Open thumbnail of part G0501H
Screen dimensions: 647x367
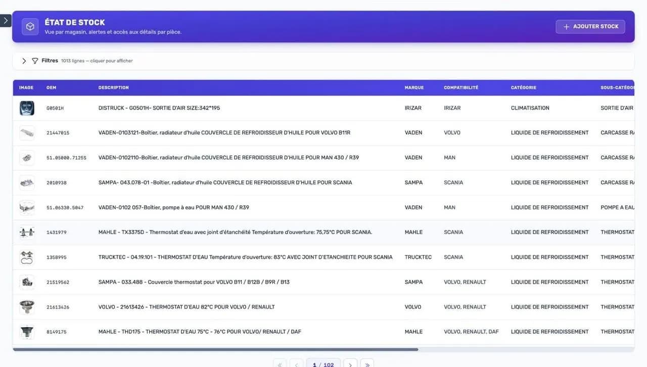pos(27,108)
